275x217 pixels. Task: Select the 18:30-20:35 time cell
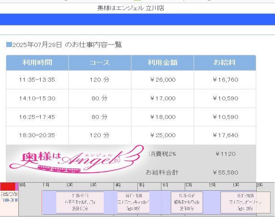37,135
